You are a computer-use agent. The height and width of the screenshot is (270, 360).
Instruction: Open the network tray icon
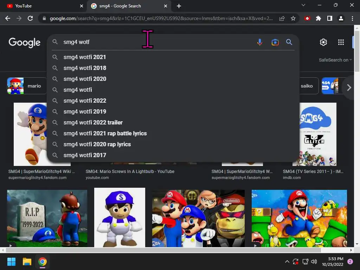point(305,262)
